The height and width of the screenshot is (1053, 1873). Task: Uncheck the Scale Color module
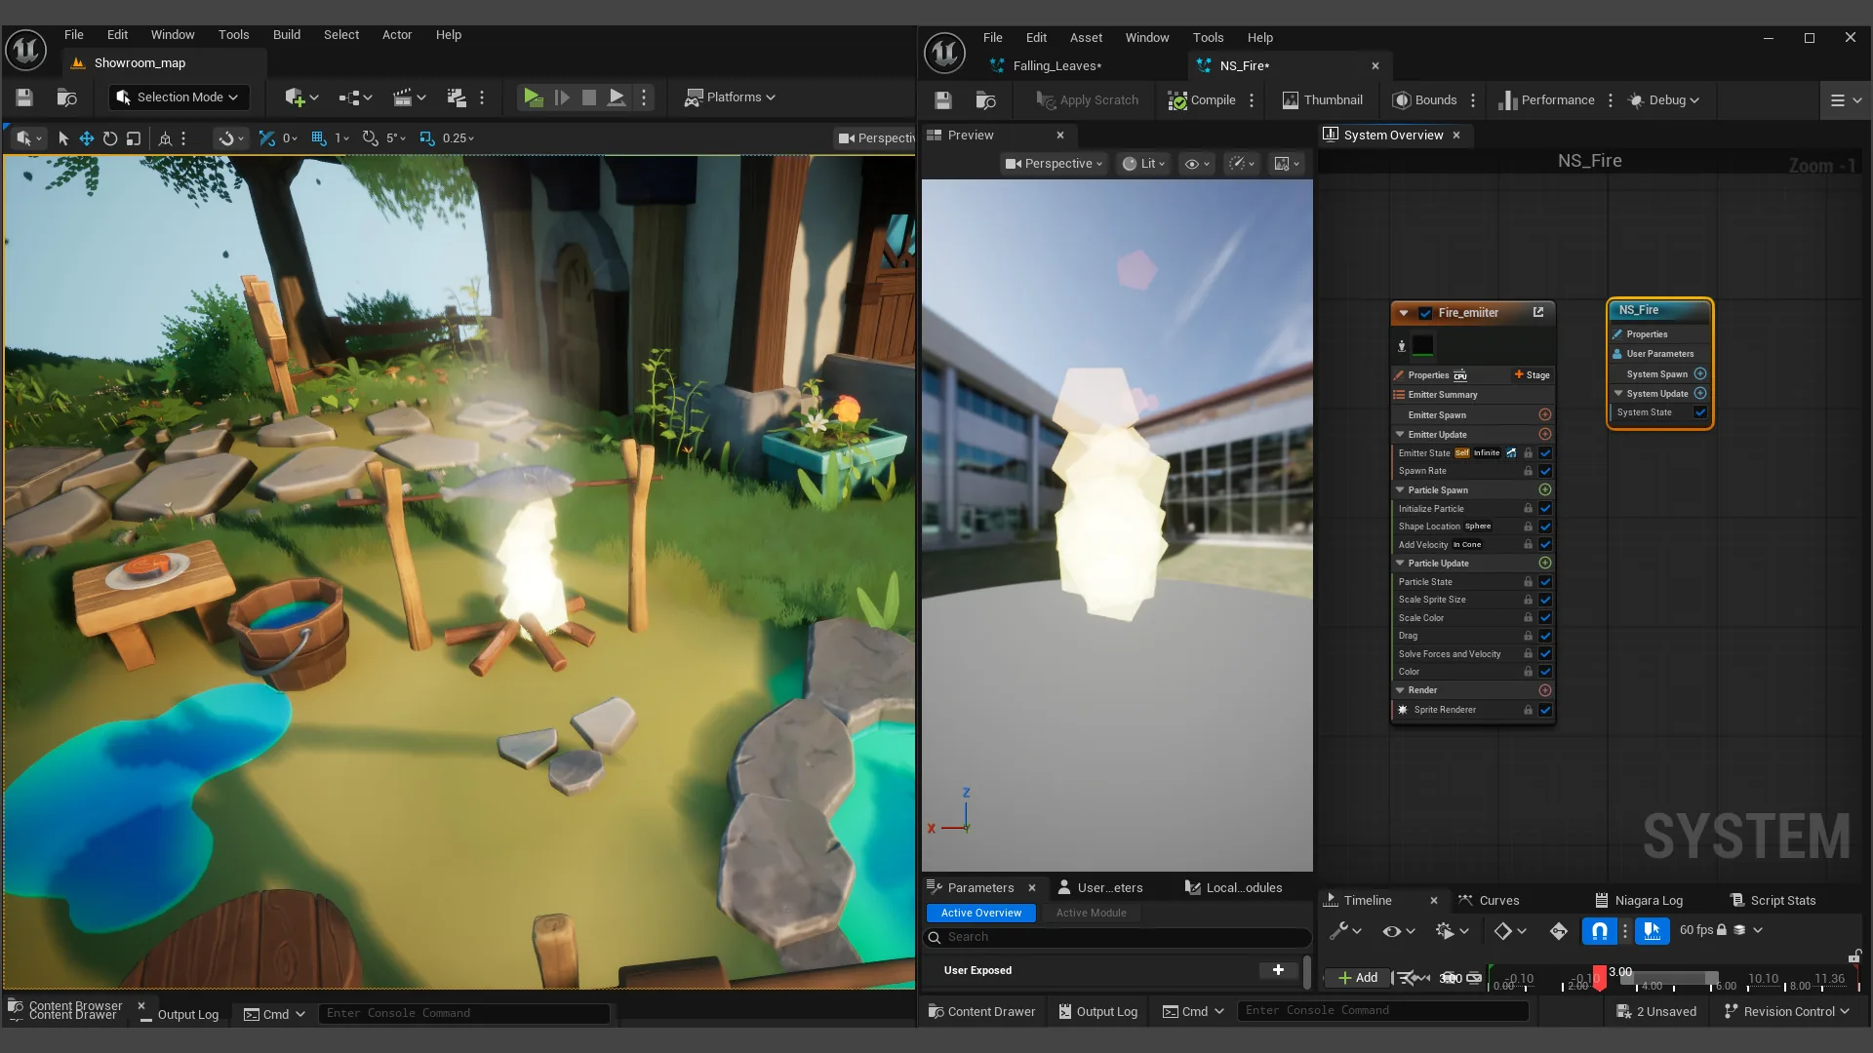pyautogui.click(x=1545, y=618)
